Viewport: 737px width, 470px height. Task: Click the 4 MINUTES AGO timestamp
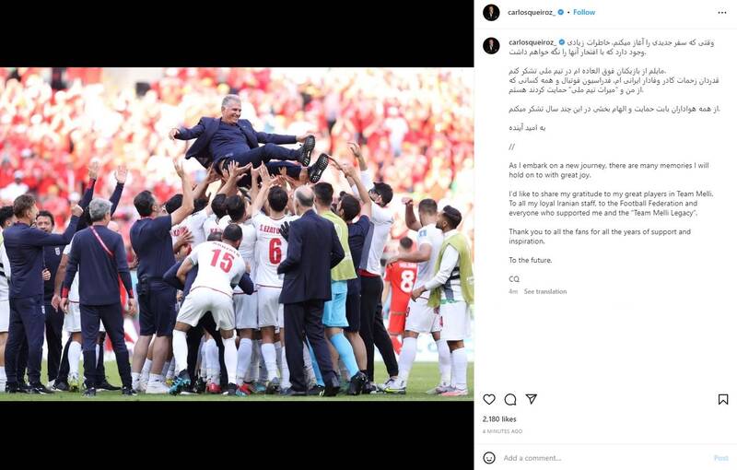pos(502,431)
